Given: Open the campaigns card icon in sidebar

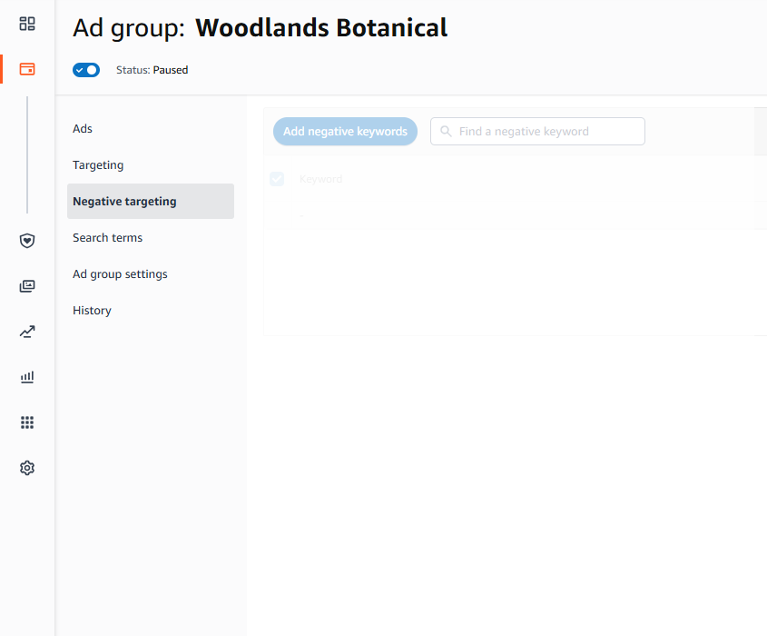Looking at the screenshot, I should point(27,69).
